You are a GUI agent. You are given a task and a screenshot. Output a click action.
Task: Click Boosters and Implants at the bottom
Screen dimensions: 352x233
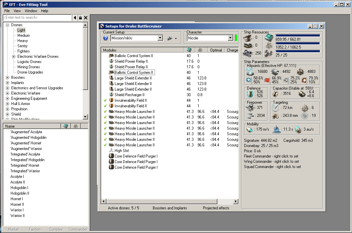tap(170, 208)
